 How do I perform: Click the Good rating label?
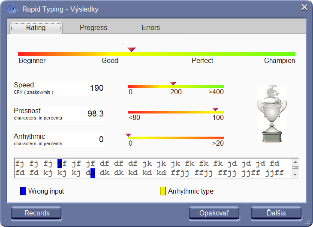tap(110, 61)
